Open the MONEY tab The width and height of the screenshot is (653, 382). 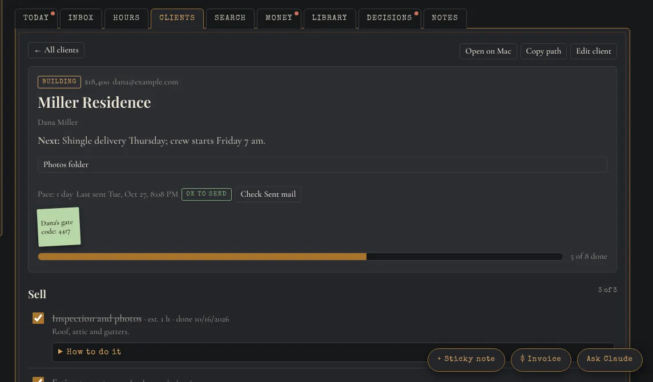(x=279, y=18)
